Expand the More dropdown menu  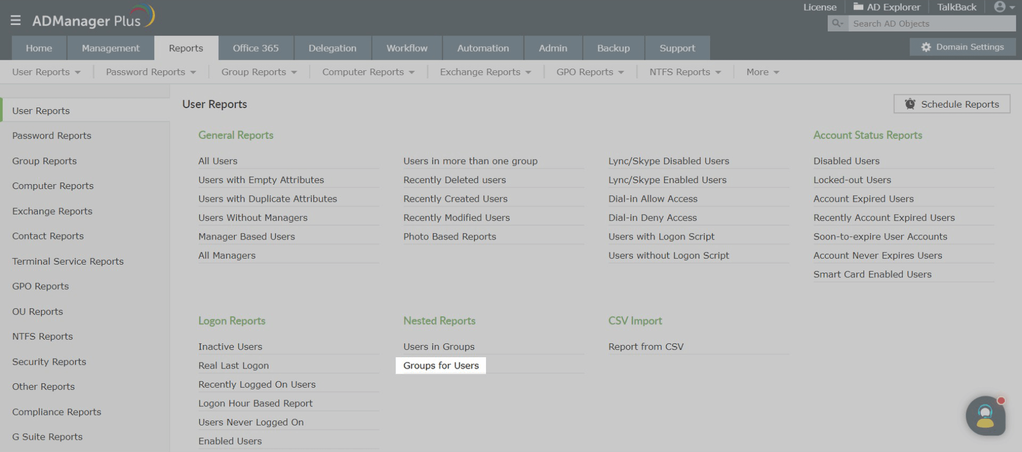[763, 72]
